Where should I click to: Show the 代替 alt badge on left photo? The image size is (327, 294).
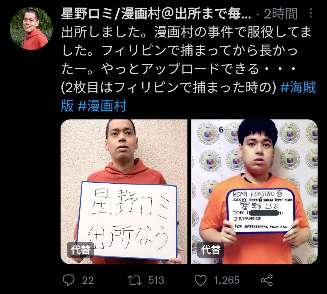click(81, 250)
